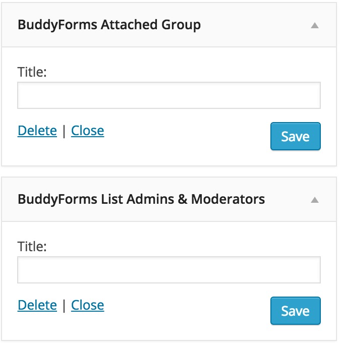Click the Title label in Attached Group widget

tap(32, 72)
